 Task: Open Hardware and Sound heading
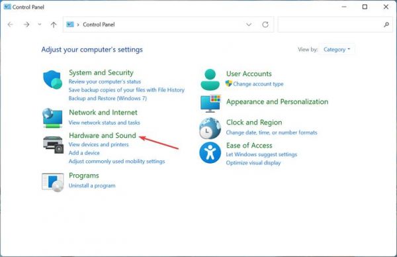(x=103, y=136)
